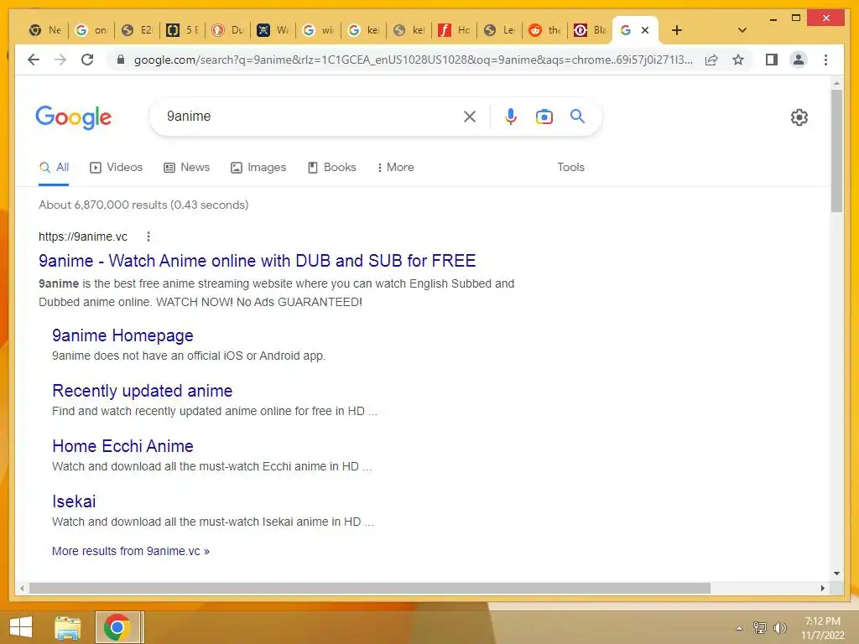Switch to News results
Screen dimensions: 859x644
coord(187,168)
